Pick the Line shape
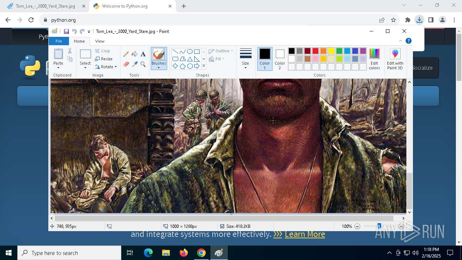462x260 pixels. click(x=175, y=51)
